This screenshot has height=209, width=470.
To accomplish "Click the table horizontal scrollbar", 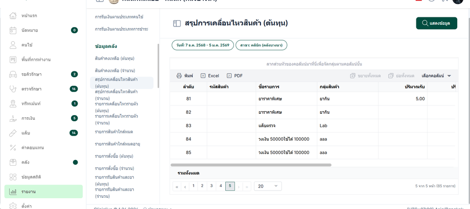I will [251, 165].
